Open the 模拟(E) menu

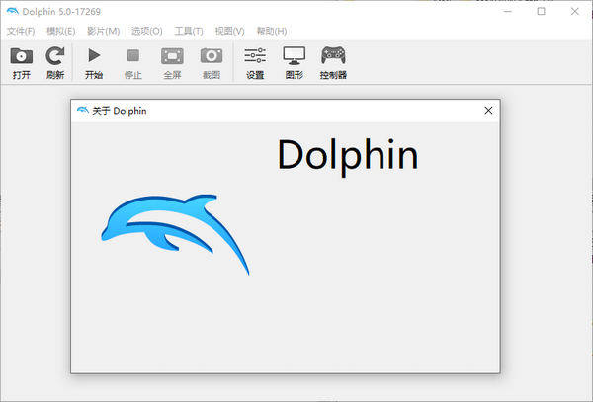(61, 31)
